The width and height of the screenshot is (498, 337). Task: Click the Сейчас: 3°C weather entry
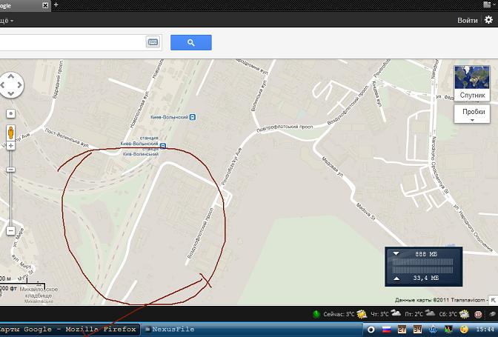(x=339, y=314)
